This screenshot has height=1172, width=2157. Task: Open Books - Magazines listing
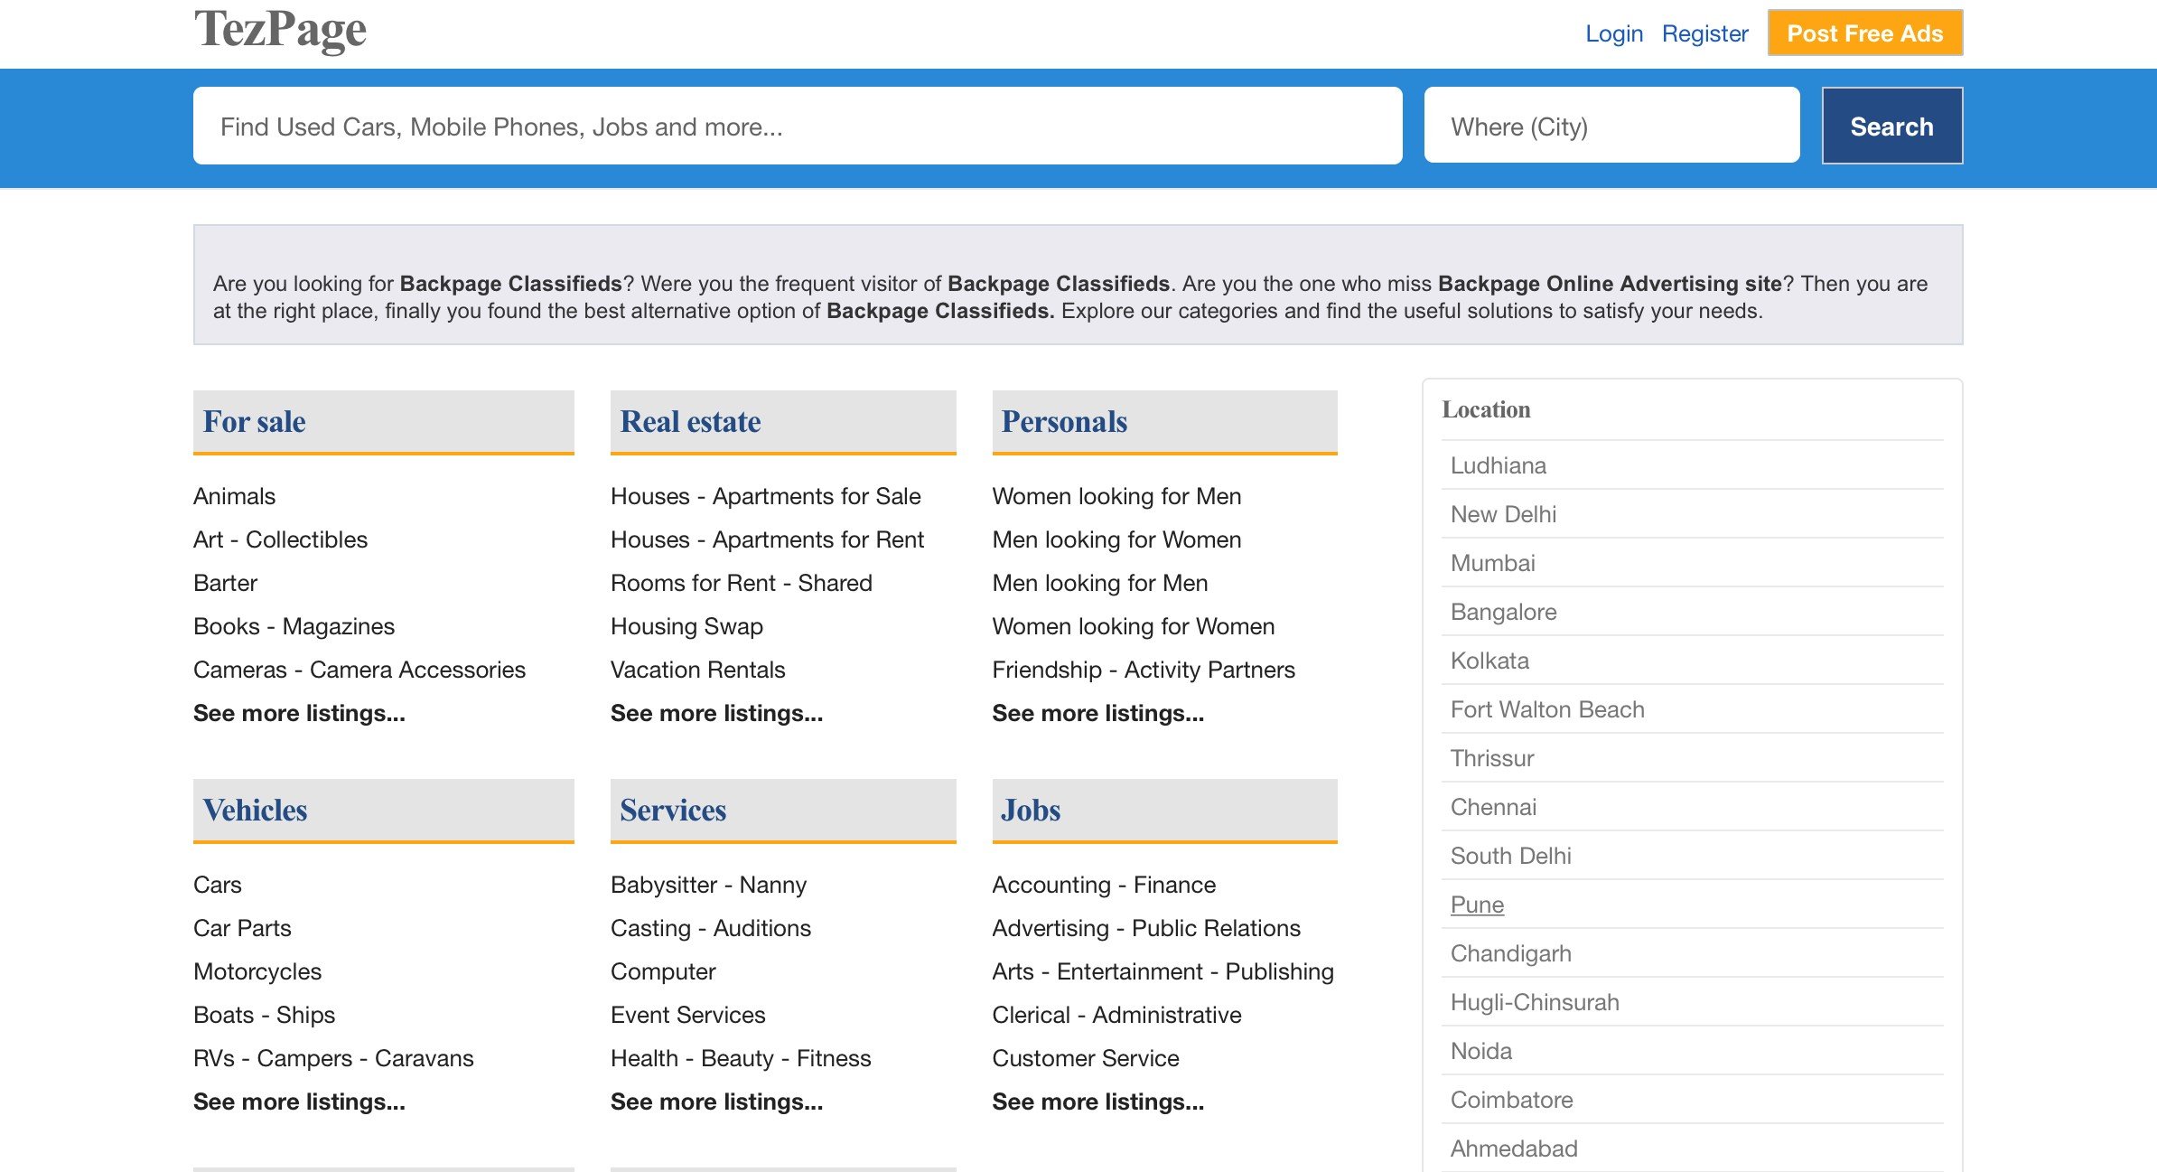(x=294, y=625)
